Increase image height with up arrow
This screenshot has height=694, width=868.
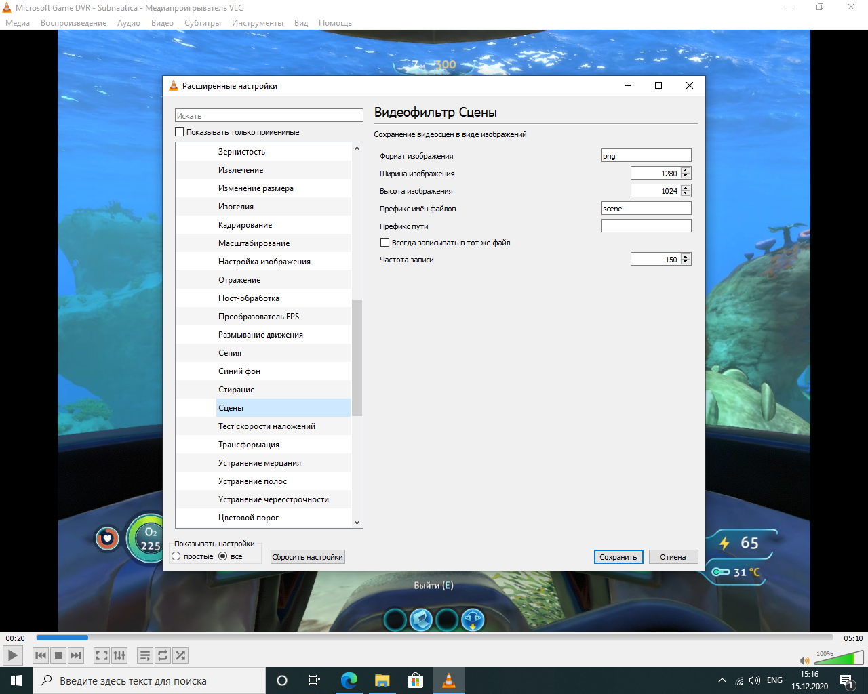coord(686,188)
